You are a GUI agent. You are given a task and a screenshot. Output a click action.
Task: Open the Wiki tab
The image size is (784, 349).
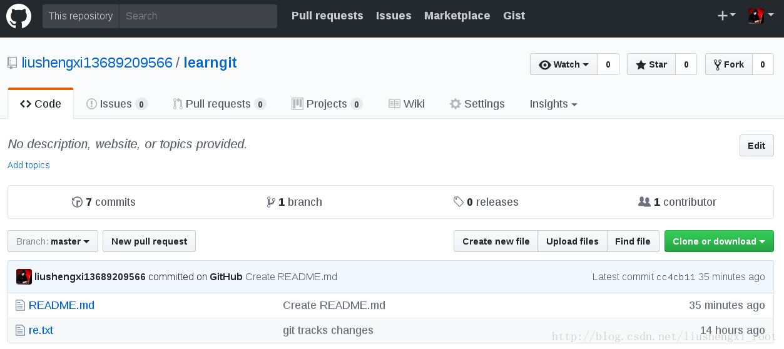(x=407, y=104)
